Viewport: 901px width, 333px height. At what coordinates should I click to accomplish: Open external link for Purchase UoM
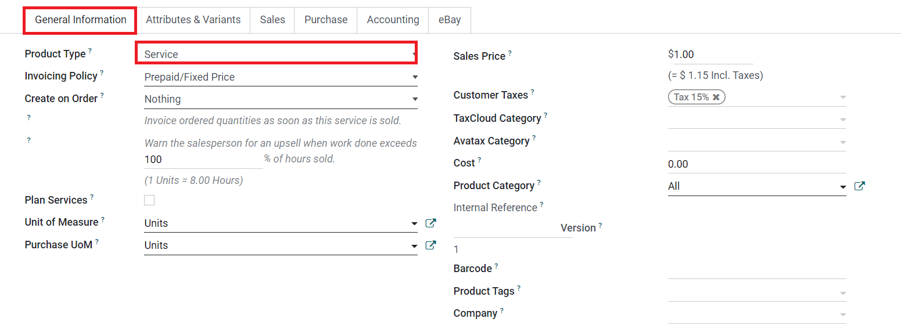coord(430,245)
